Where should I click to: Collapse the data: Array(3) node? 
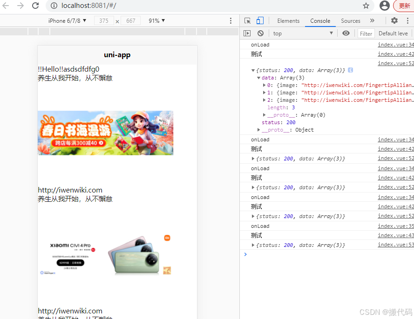click(258, 78)
